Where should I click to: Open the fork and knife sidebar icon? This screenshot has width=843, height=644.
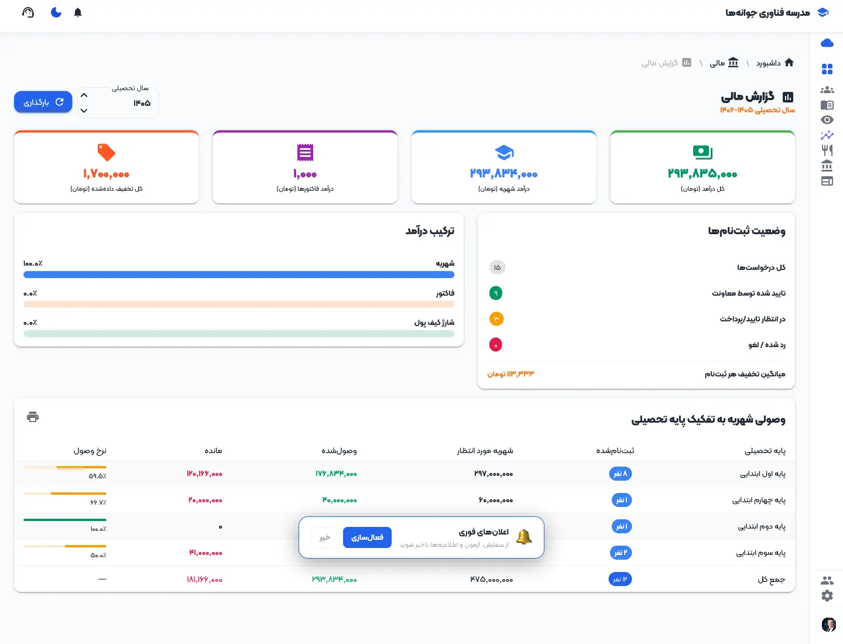coord(827,150)
